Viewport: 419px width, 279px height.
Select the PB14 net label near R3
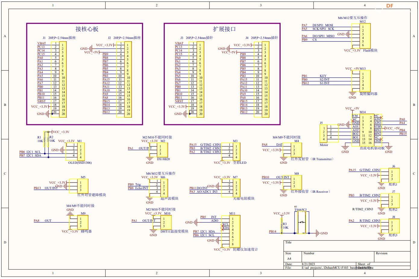pos(273,232)
